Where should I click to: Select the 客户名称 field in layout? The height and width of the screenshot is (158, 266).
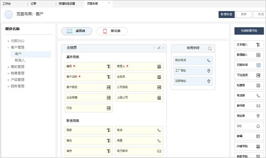pos(88,77)
